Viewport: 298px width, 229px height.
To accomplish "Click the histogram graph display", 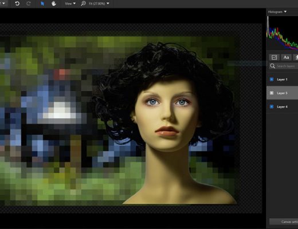I will point(283,33).
